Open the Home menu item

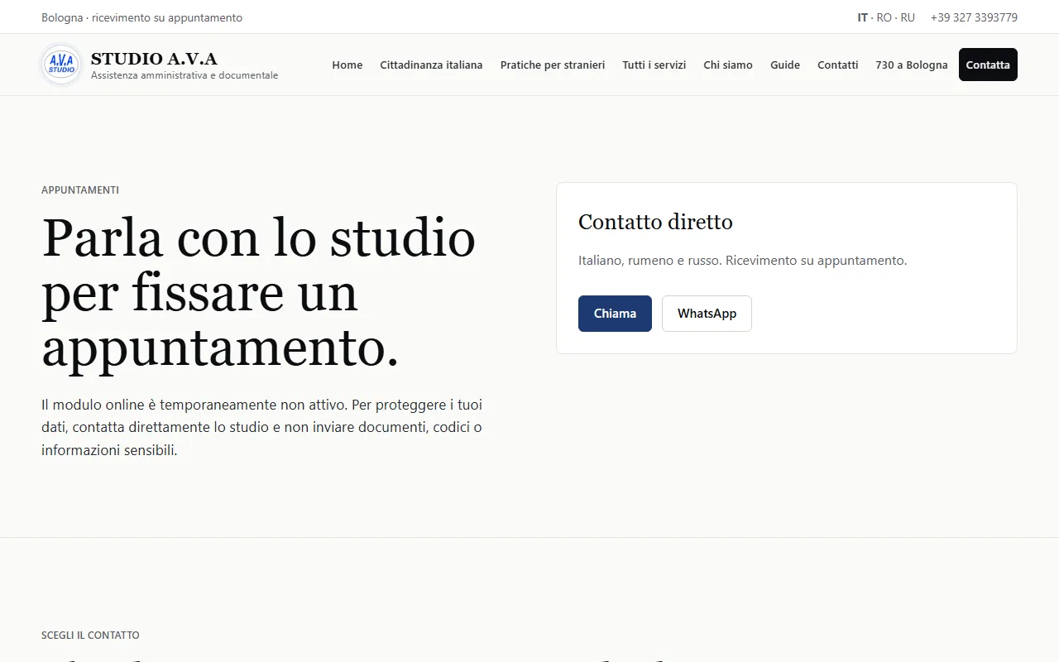coord(347,65)
